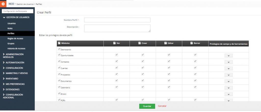Image resolution: width=261 pixels, height=112 pixels.
Task: Click into the Descripción text area
Action: (x=117, y=28)
